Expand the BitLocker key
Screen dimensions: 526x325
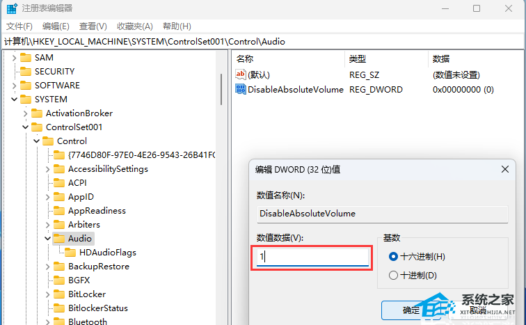(47, 294)
